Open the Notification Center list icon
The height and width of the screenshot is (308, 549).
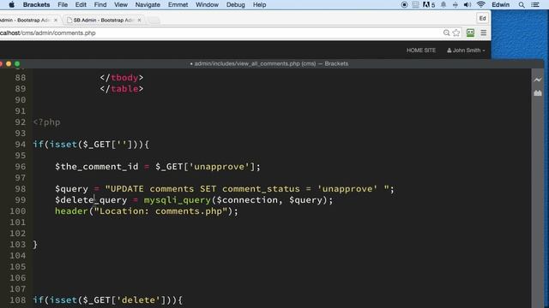coord(535,4)
